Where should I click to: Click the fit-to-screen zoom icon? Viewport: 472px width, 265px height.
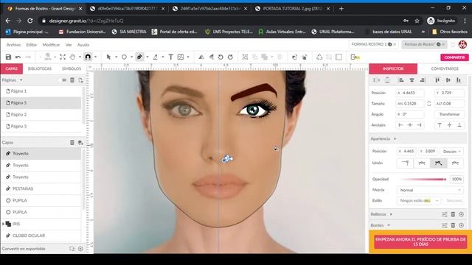pos(63,57)
